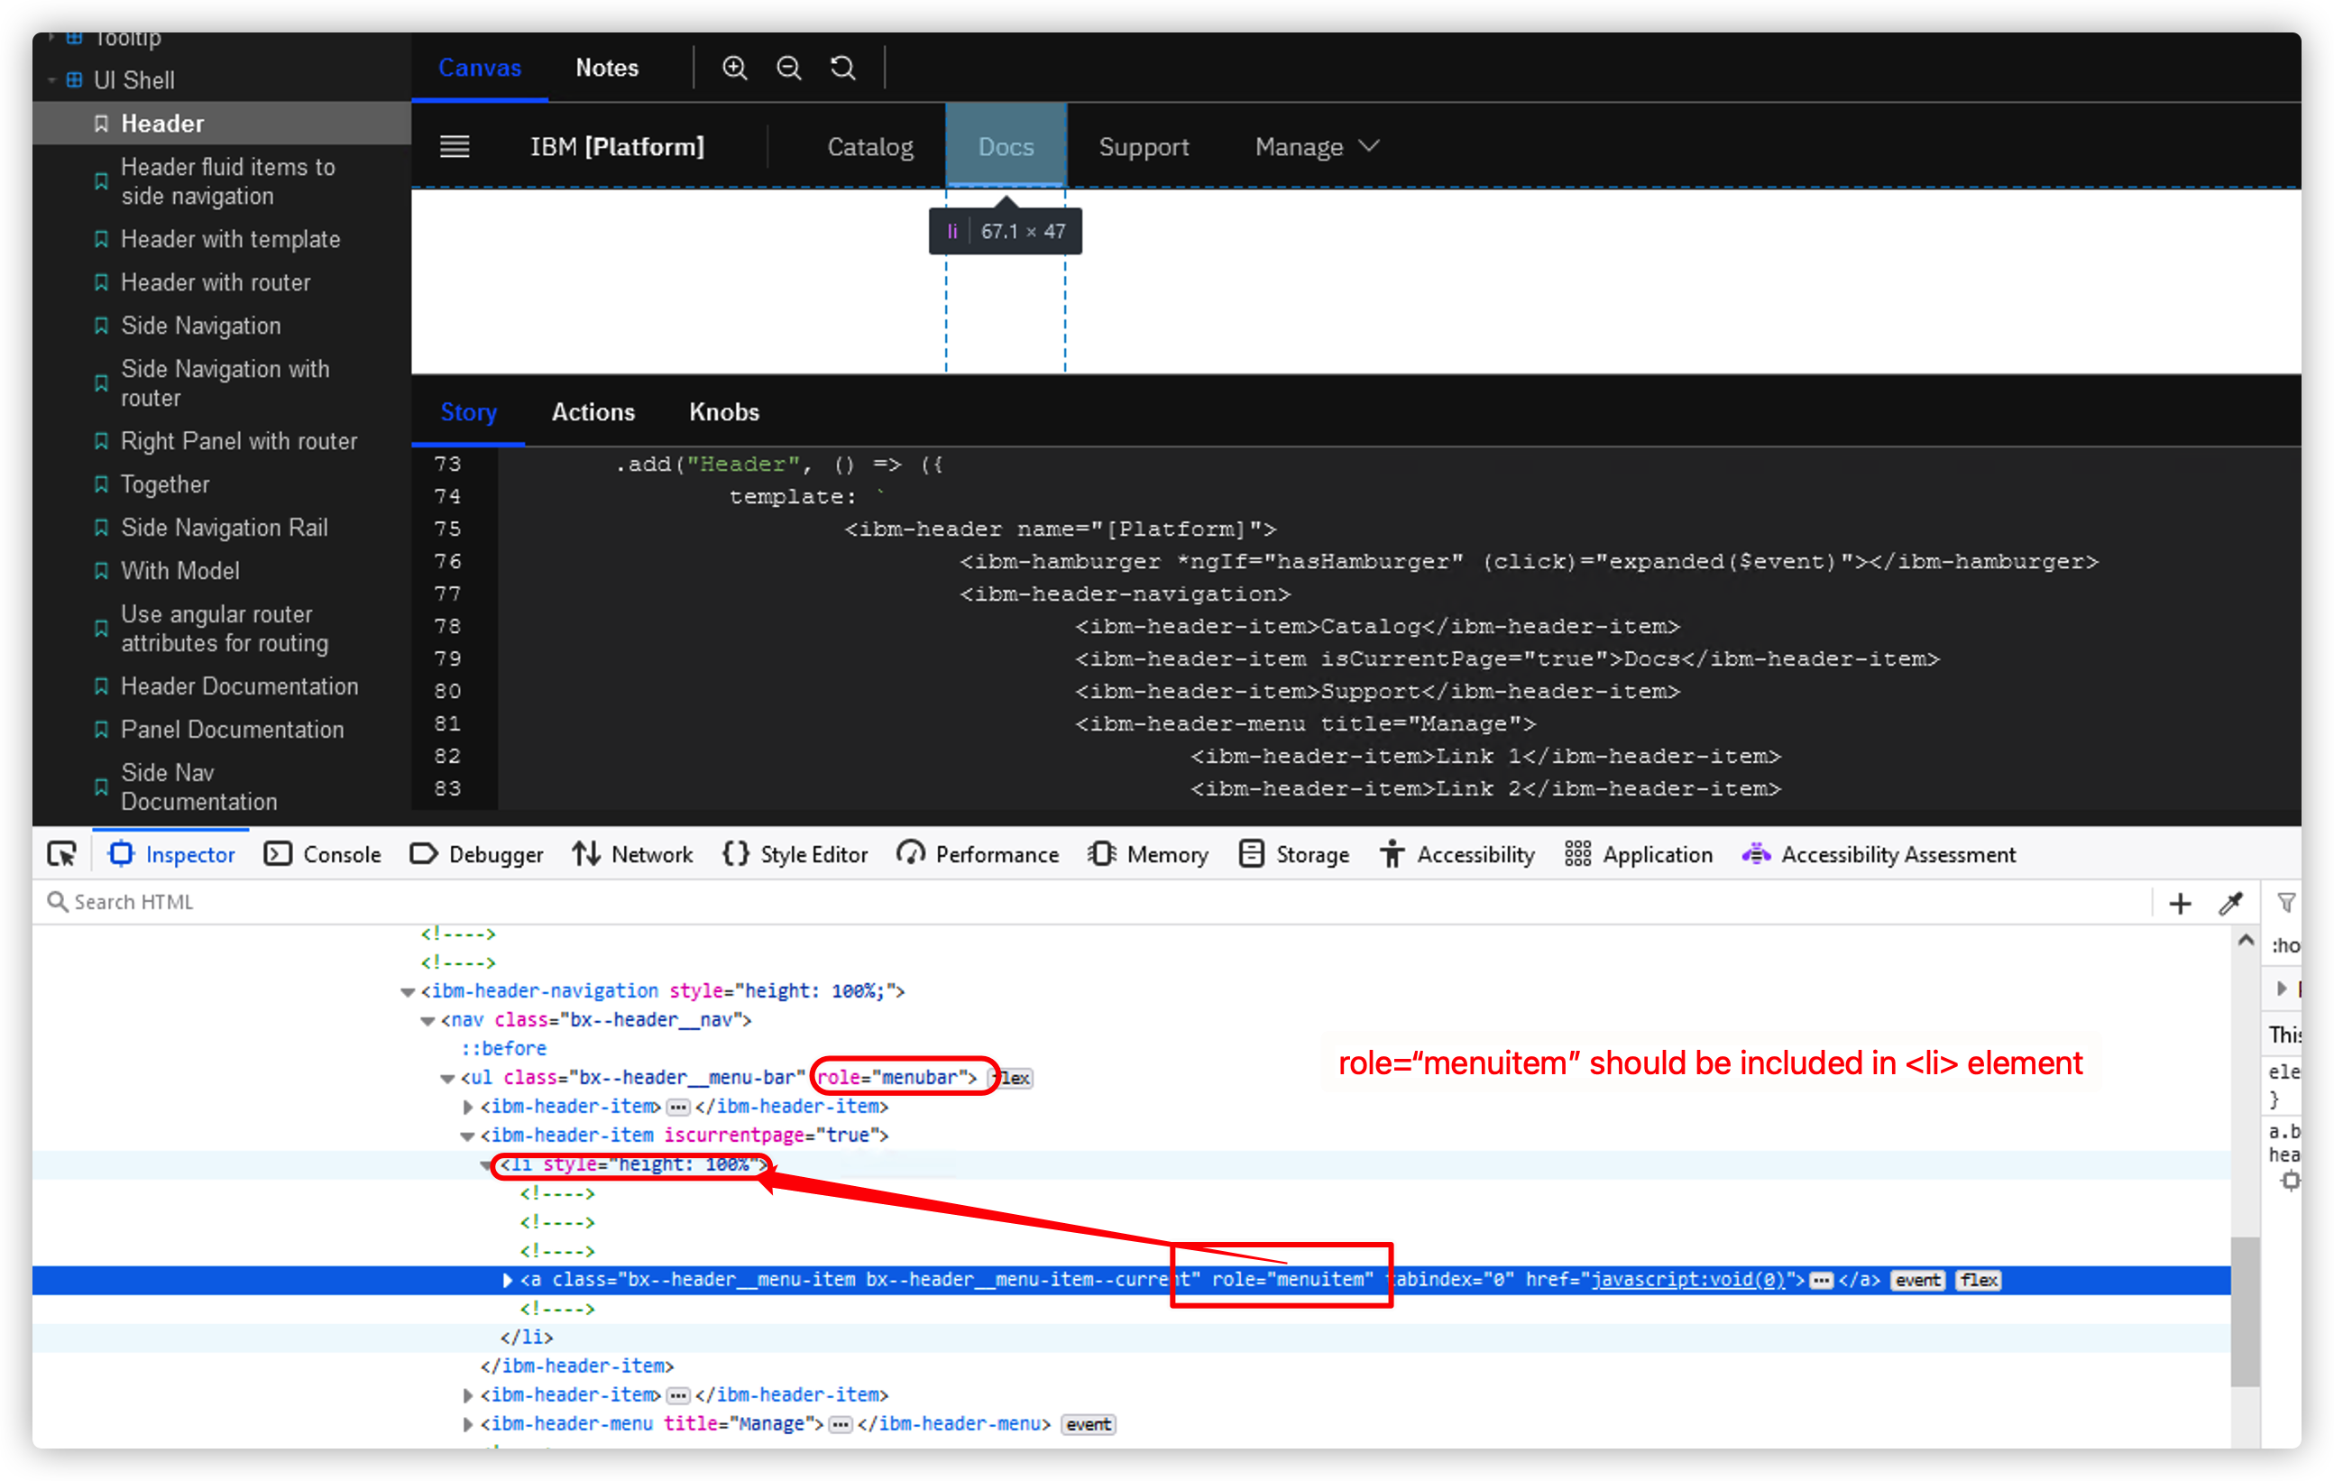Reset the canvas zoom level
The height and width of the screenshot is (1481, 2334).
point(842,67)
